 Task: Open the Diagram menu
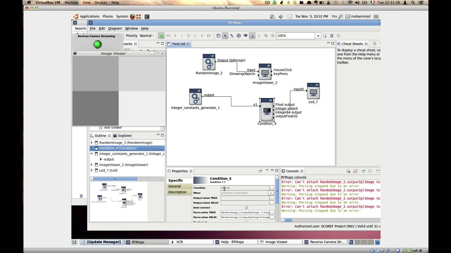(115, 28)
